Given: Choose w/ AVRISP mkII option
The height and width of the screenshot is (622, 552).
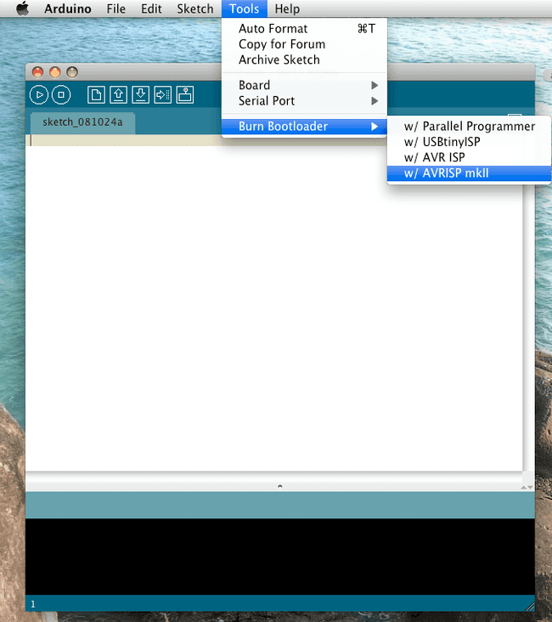Looking at the screenshot, I should pos(447,172).
